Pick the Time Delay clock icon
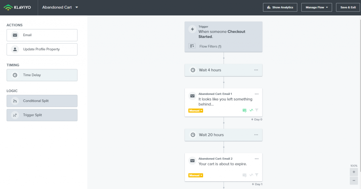 [x=15, y=75]
